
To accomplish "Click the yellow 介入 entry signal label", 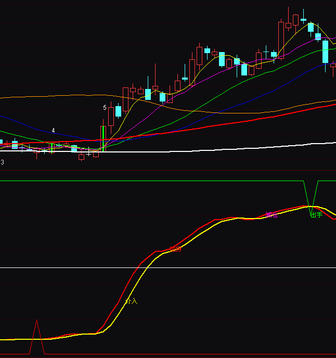I will (131, 301).
